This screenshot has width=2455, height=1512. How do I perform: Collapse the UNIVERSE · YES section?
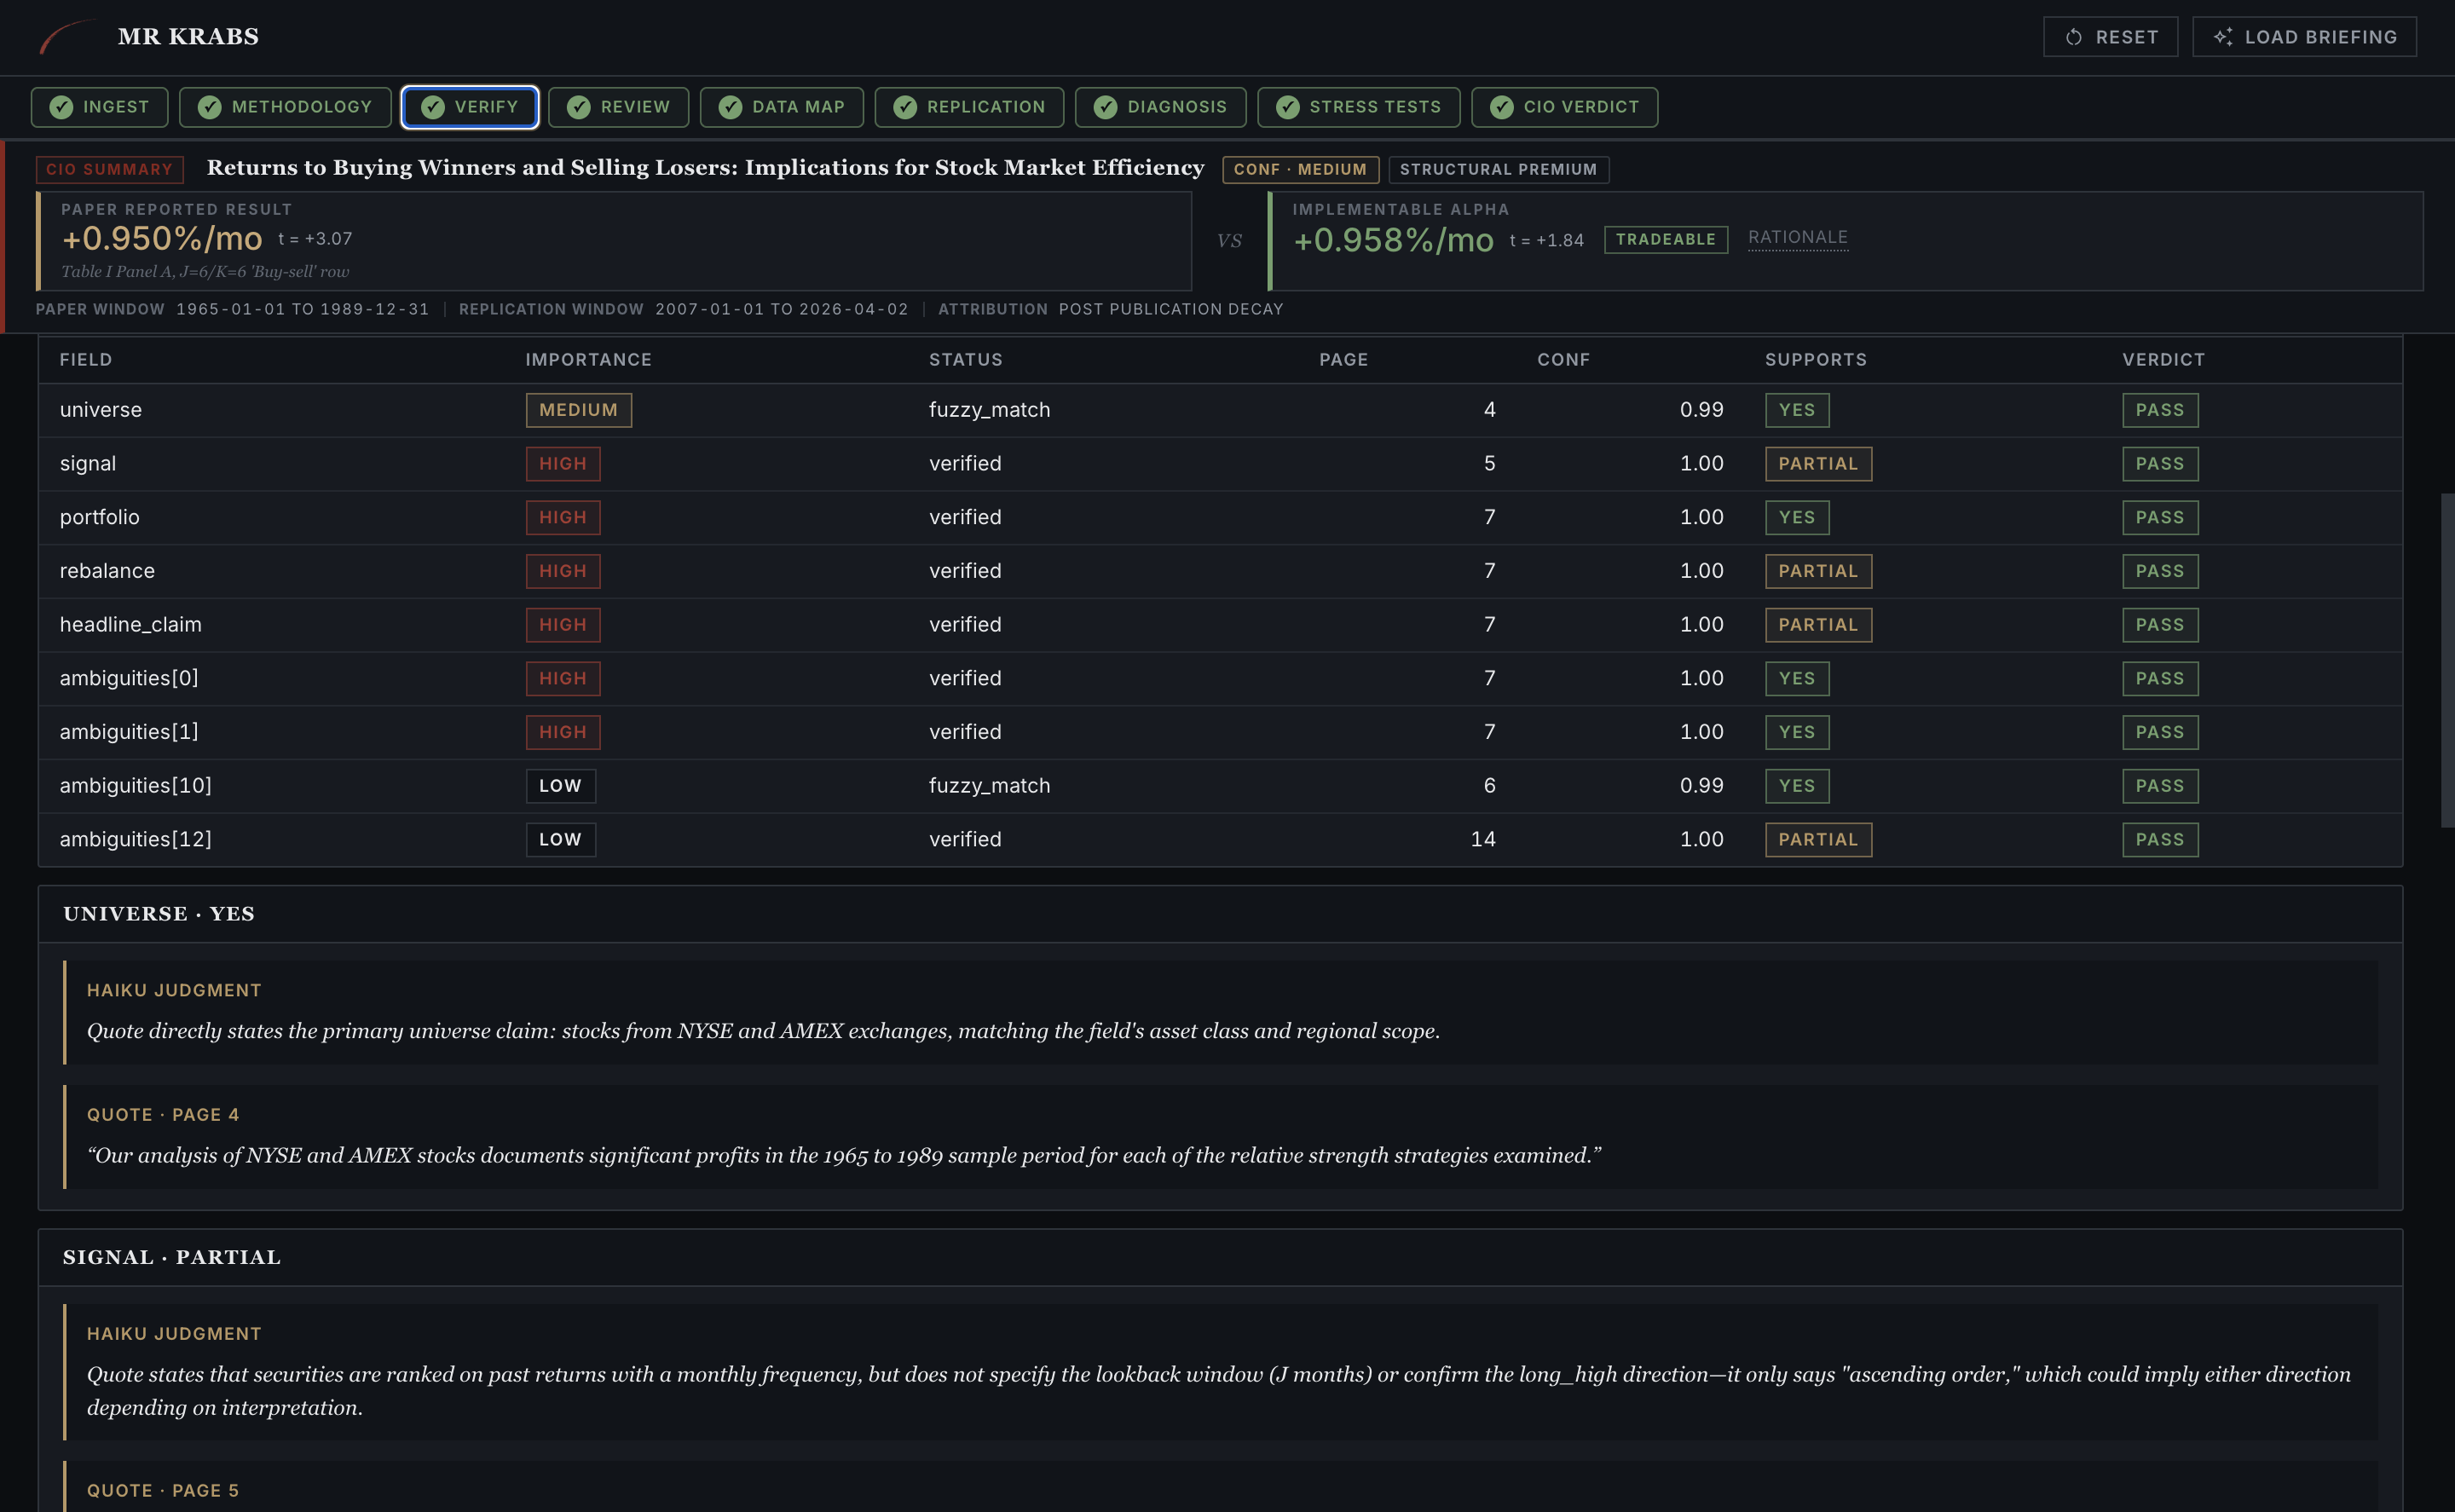click(159, 913)
